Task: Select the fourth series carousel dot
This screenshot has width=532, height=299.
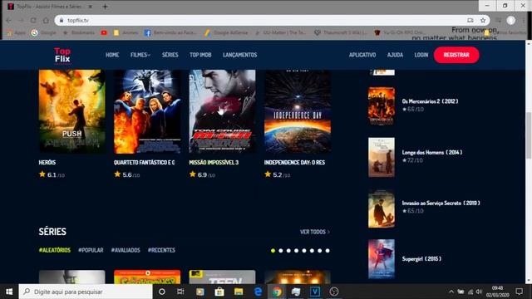Action: pyautogui.click(x=296, y=251)
